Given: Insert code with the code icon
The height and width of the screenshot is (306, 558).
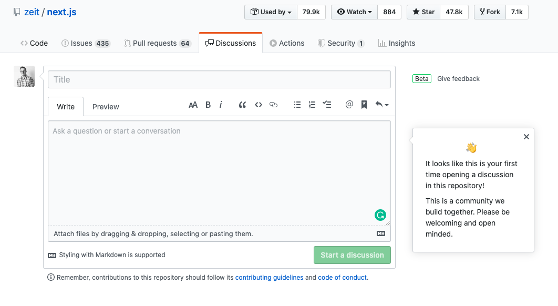Looking at the screenshot, I should click(259, 105).
